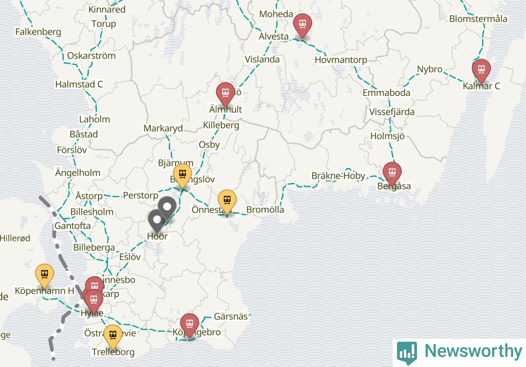Click the red train marker at Alvesta
Image resolution: width=526 pixels, height=367 pixels.
click(x=302, y=25)
